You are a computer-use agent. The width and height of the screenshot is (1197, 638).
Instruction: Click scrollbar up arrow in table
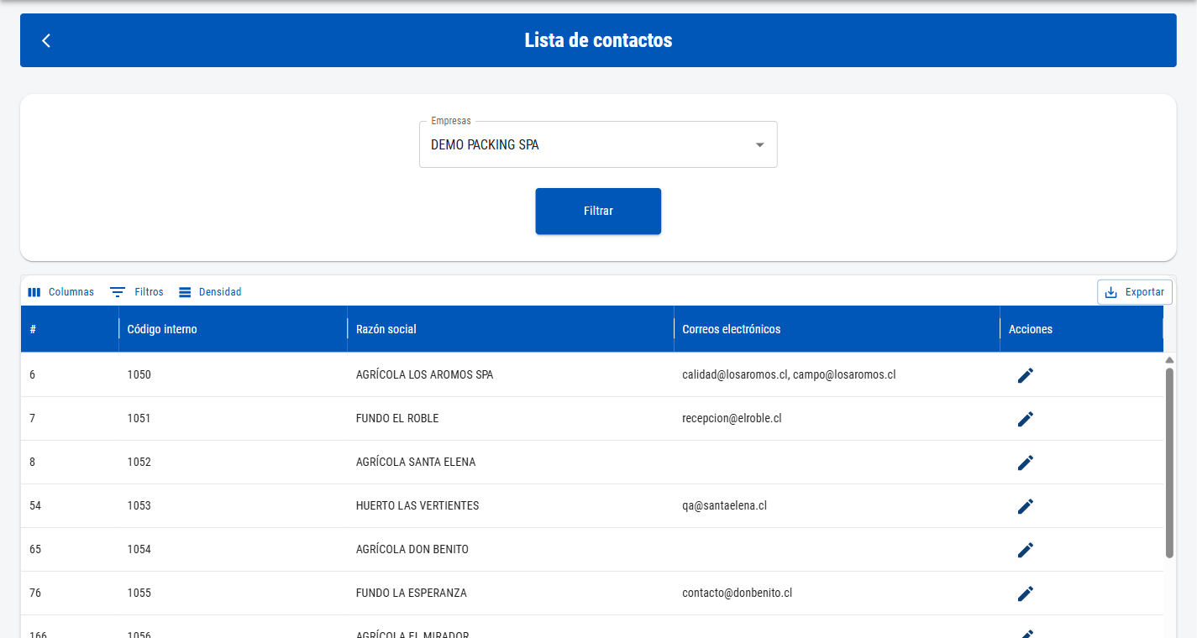click(x=1169, y=360)
